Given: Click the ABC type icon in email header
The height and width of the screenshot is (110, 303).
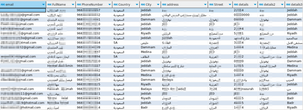Looking at the screenshot, I should (x=3, y=4).
